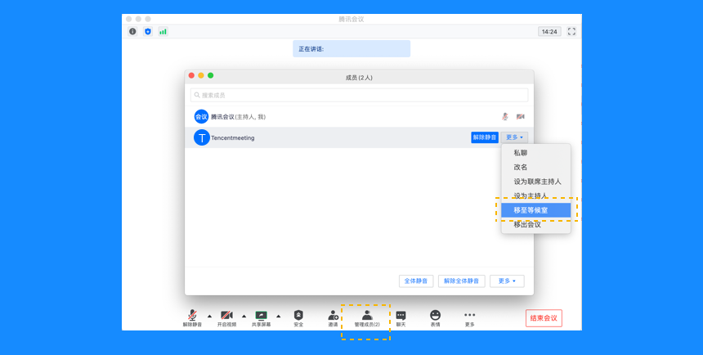Close the members window with red button

tap(191, 75)
